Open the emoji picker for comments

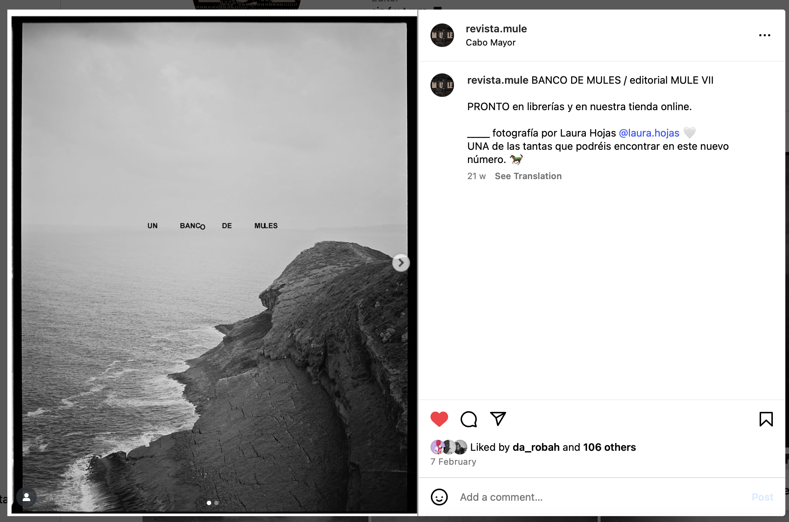click(439, 497)
